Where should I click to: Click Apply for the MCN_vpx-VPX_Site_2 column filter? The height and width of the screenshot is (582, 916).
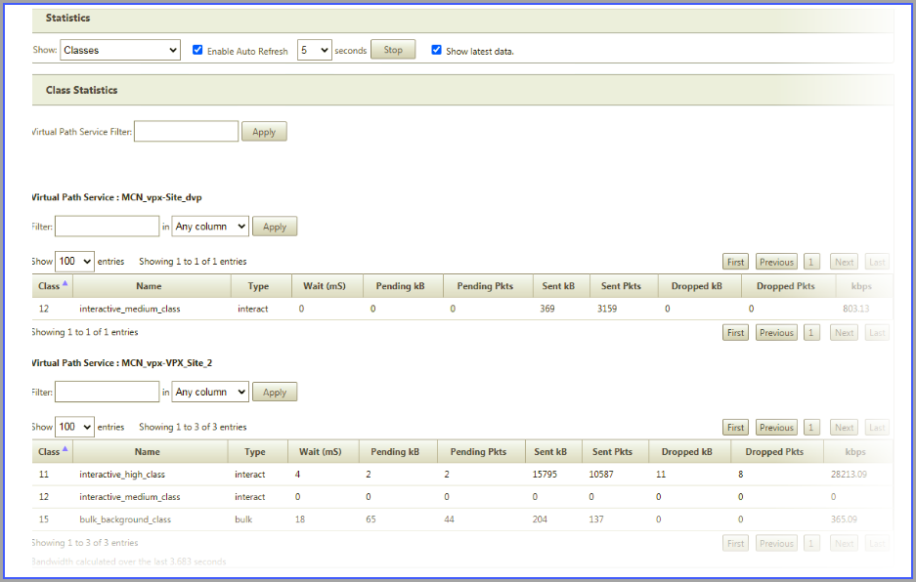tap(275, 393)
